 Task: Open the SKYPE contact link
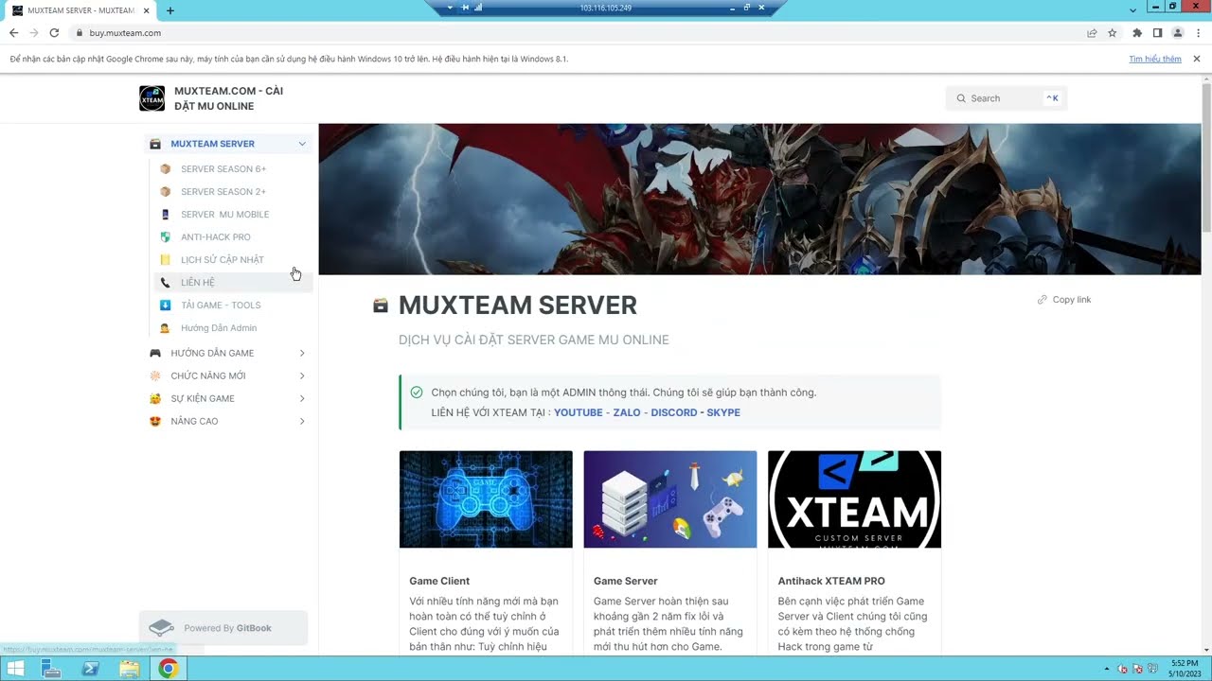pos(723,412)
